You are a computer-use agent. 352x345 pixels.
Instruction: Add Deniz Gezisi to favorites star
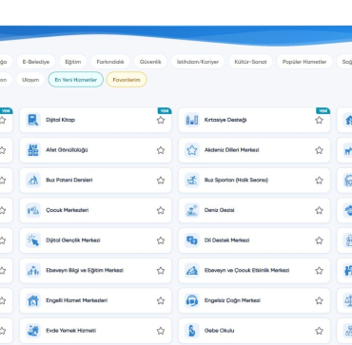(x=320, y=210)
